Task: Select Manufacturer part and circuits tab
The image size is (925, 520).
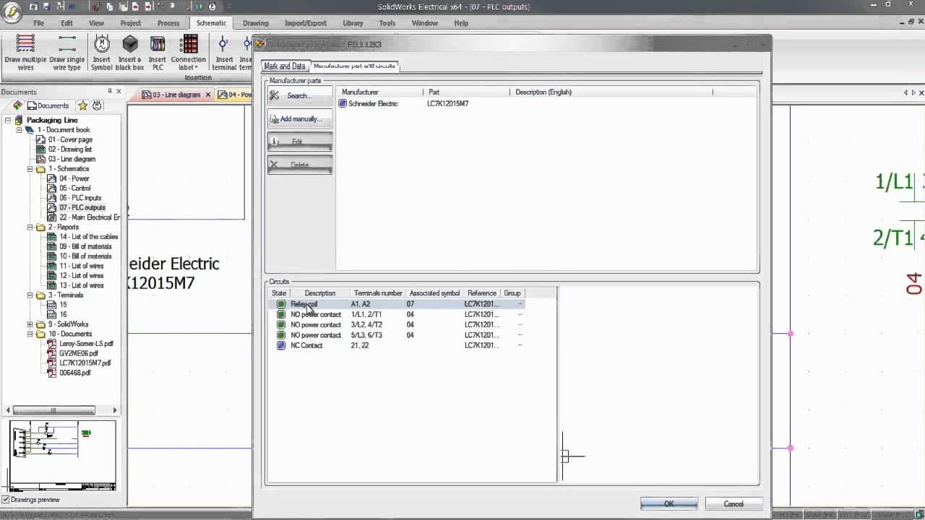Action: [354, 66]
